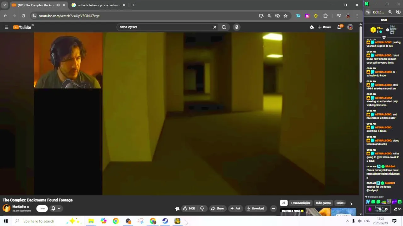The height and width of the screenshot is (226, 403).
Task: Open the Chrome three-dot menu
Action: pyautogui.click(x=357, y=16)
